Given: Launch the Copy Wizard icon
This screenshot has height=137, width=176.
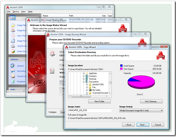Looking at the screenshot, I should pyautogui.click(x=13, y=36).
